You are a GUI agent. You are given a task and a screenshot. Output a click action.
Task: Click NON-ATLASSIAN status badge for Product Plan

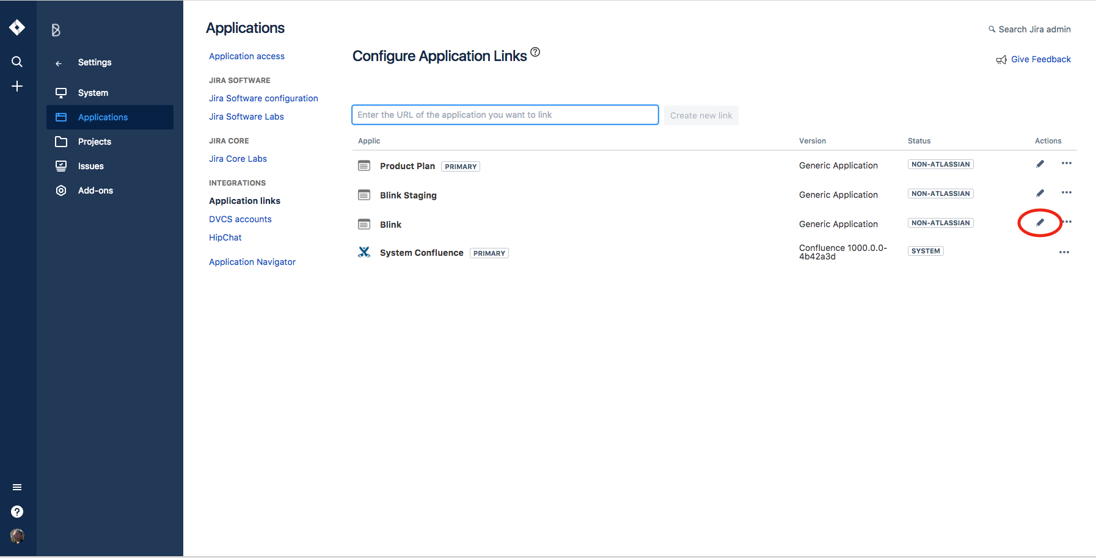[941, 164]
